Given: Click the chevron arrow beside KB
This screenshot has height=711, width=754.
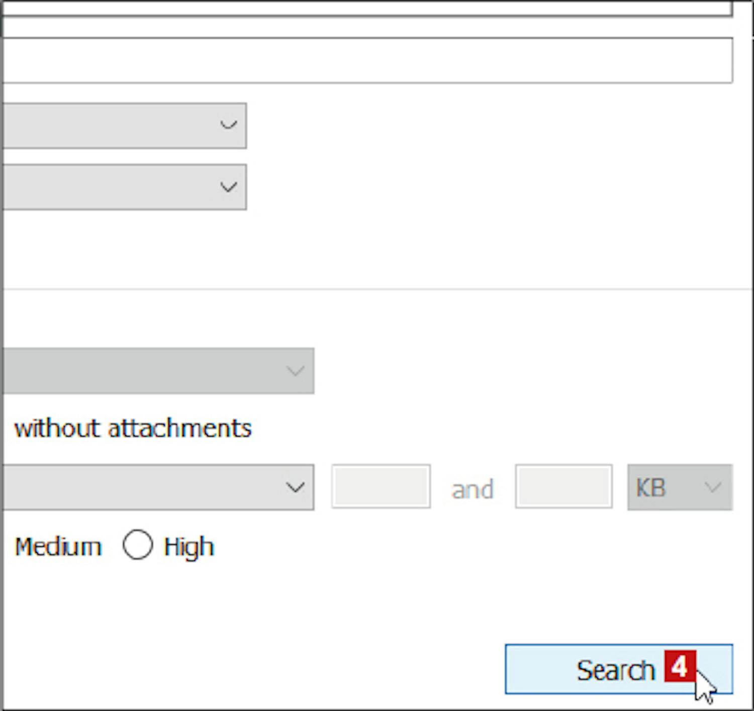Looking at the screenshot, I should point(713,487).
